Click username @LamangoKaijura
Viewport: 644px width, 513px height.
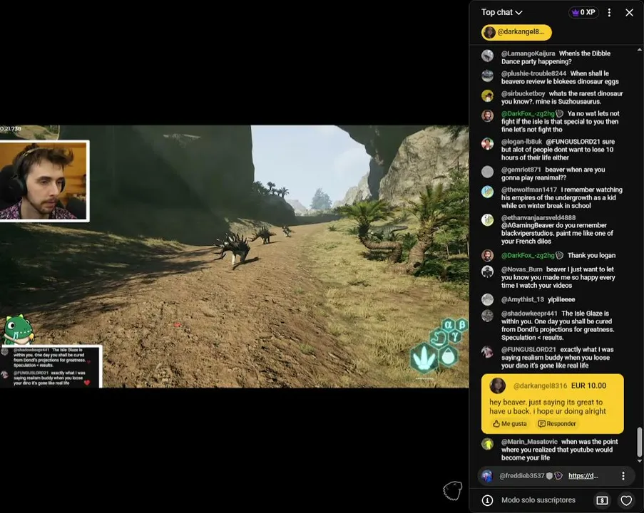pyautogui.click(x=528, y=53)
